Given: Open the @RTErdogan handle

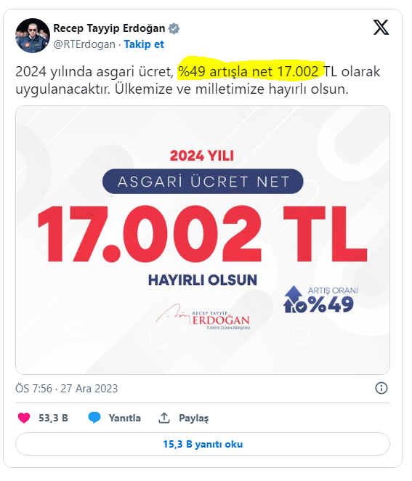Looking at the screenshot, I should (x=84, y=44).
